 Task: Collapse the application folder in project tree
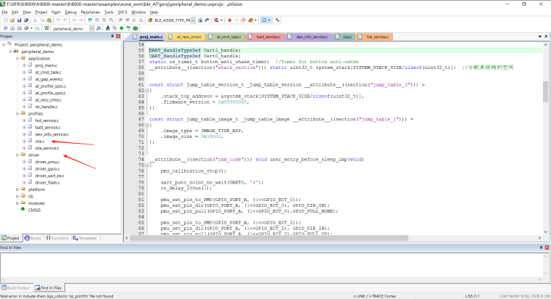tap(17, 59)
